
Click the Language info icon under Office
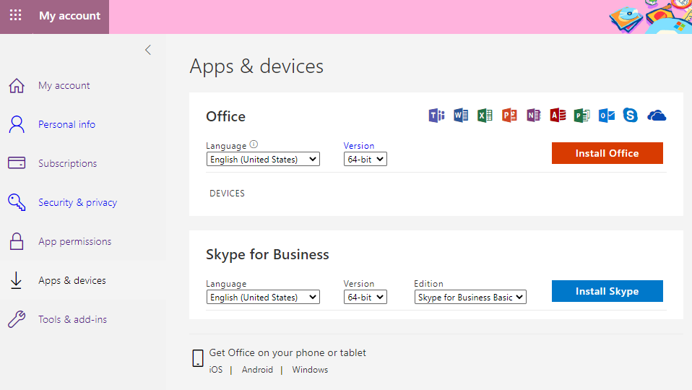click(x=254, y=144)
